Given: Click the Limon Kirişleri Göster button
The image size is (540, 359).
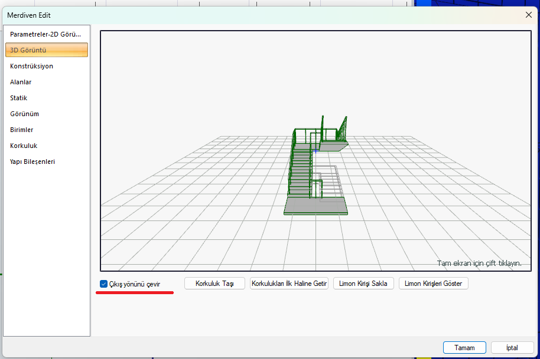Looking at the screenshot, I should click(x=433, y=284).
